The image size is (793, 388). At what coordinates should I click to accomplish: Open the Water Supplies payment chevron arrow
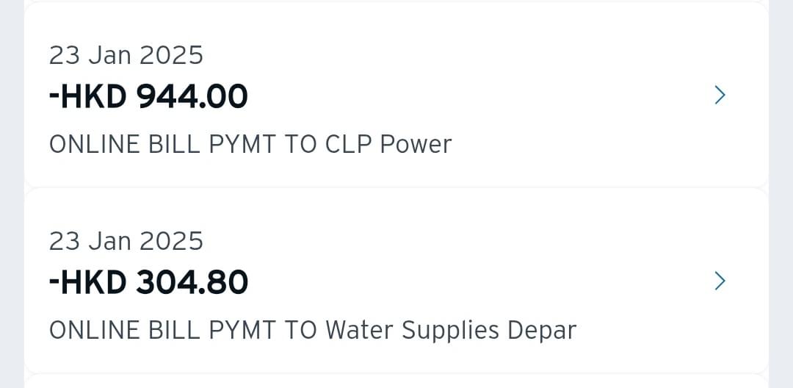(x=720, y=281)
